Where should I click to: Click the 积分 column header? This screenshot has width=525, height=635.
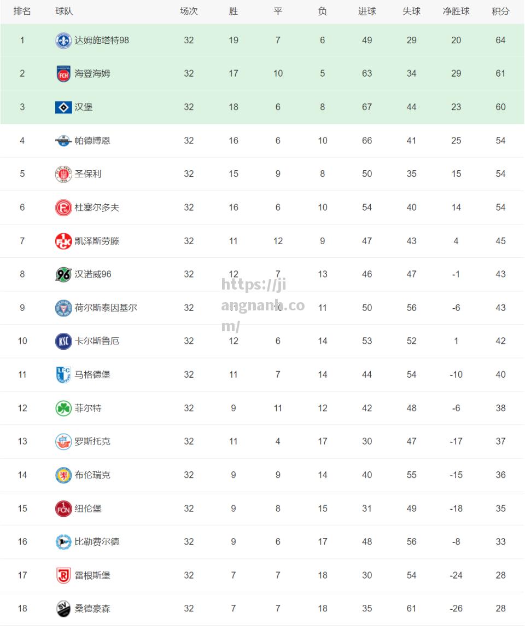point(500,11)
